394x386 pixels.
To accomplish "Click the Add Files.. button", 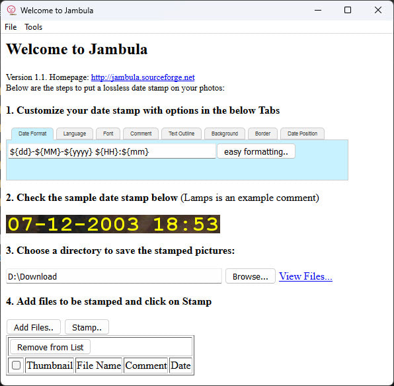I will [34, 327].
